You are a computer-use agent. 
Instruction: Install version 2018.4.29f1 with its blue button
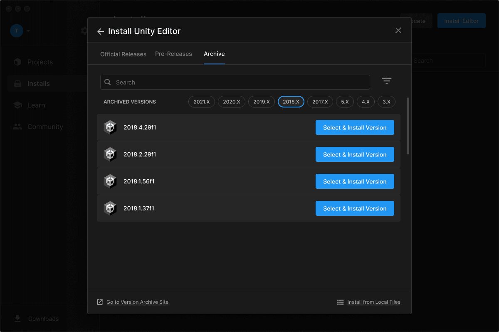pyautogui.click(x=355, y=127)
